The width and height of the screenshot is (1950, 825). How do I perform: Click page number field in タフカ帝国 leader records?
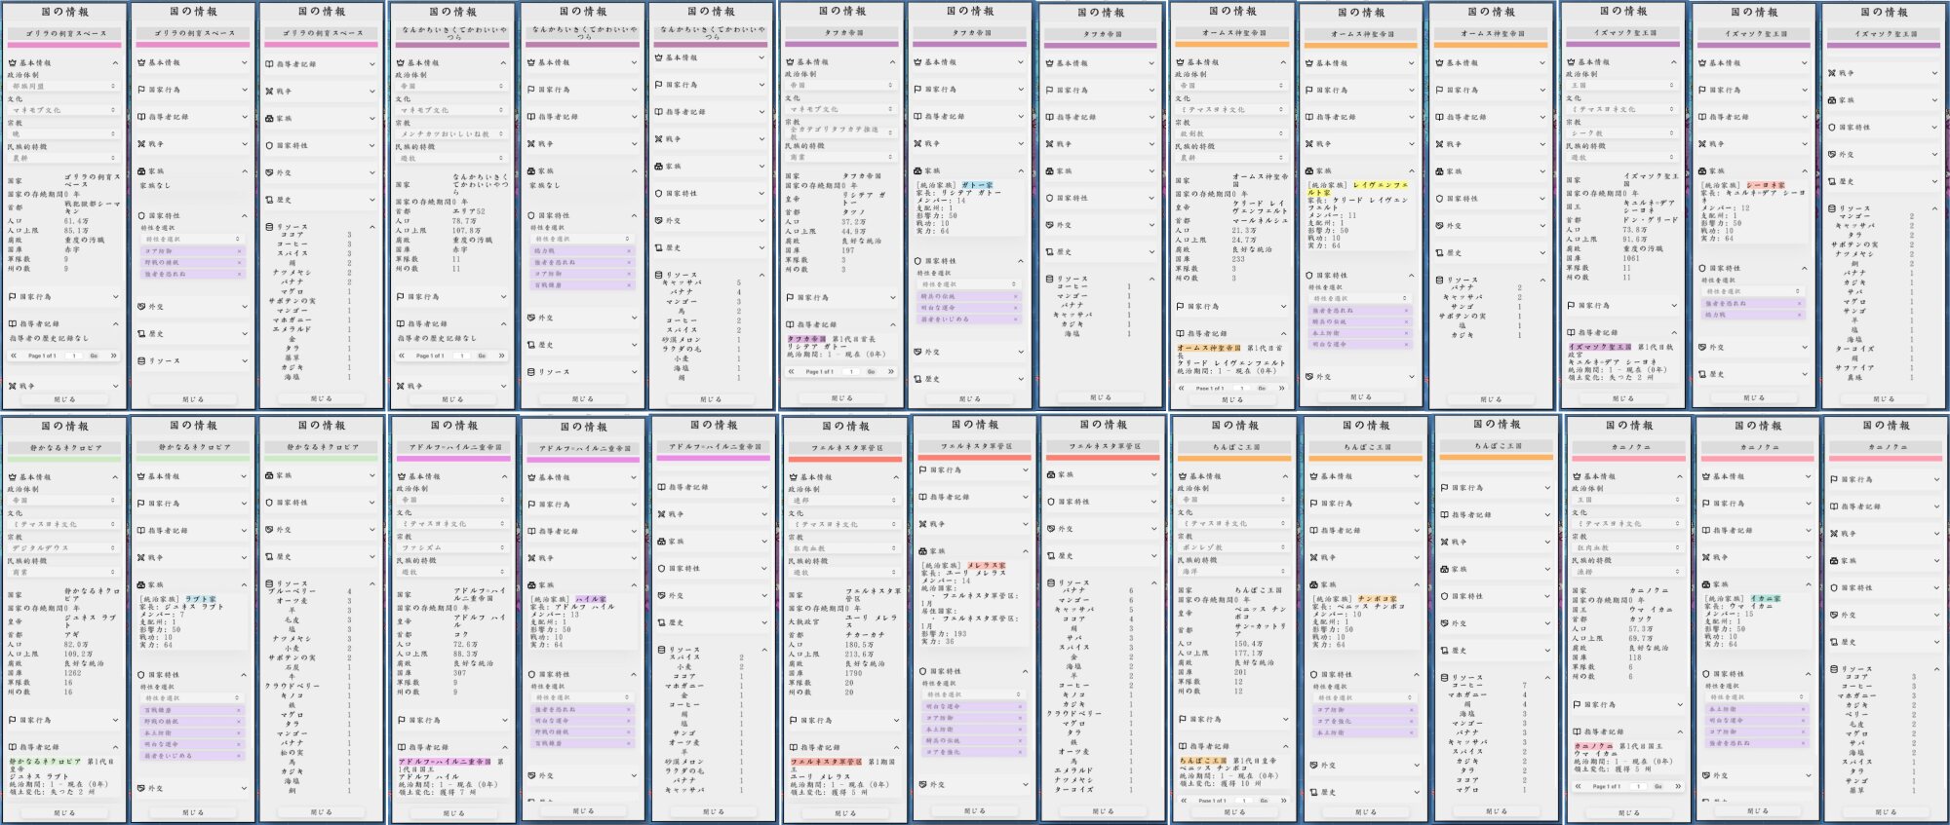click(851, 371)
